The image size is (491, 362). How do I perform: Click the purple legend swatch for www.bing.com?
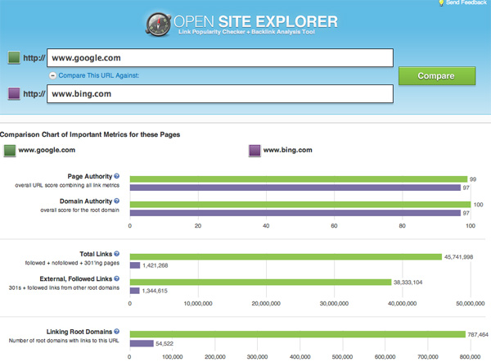click(x=255, y=151)
